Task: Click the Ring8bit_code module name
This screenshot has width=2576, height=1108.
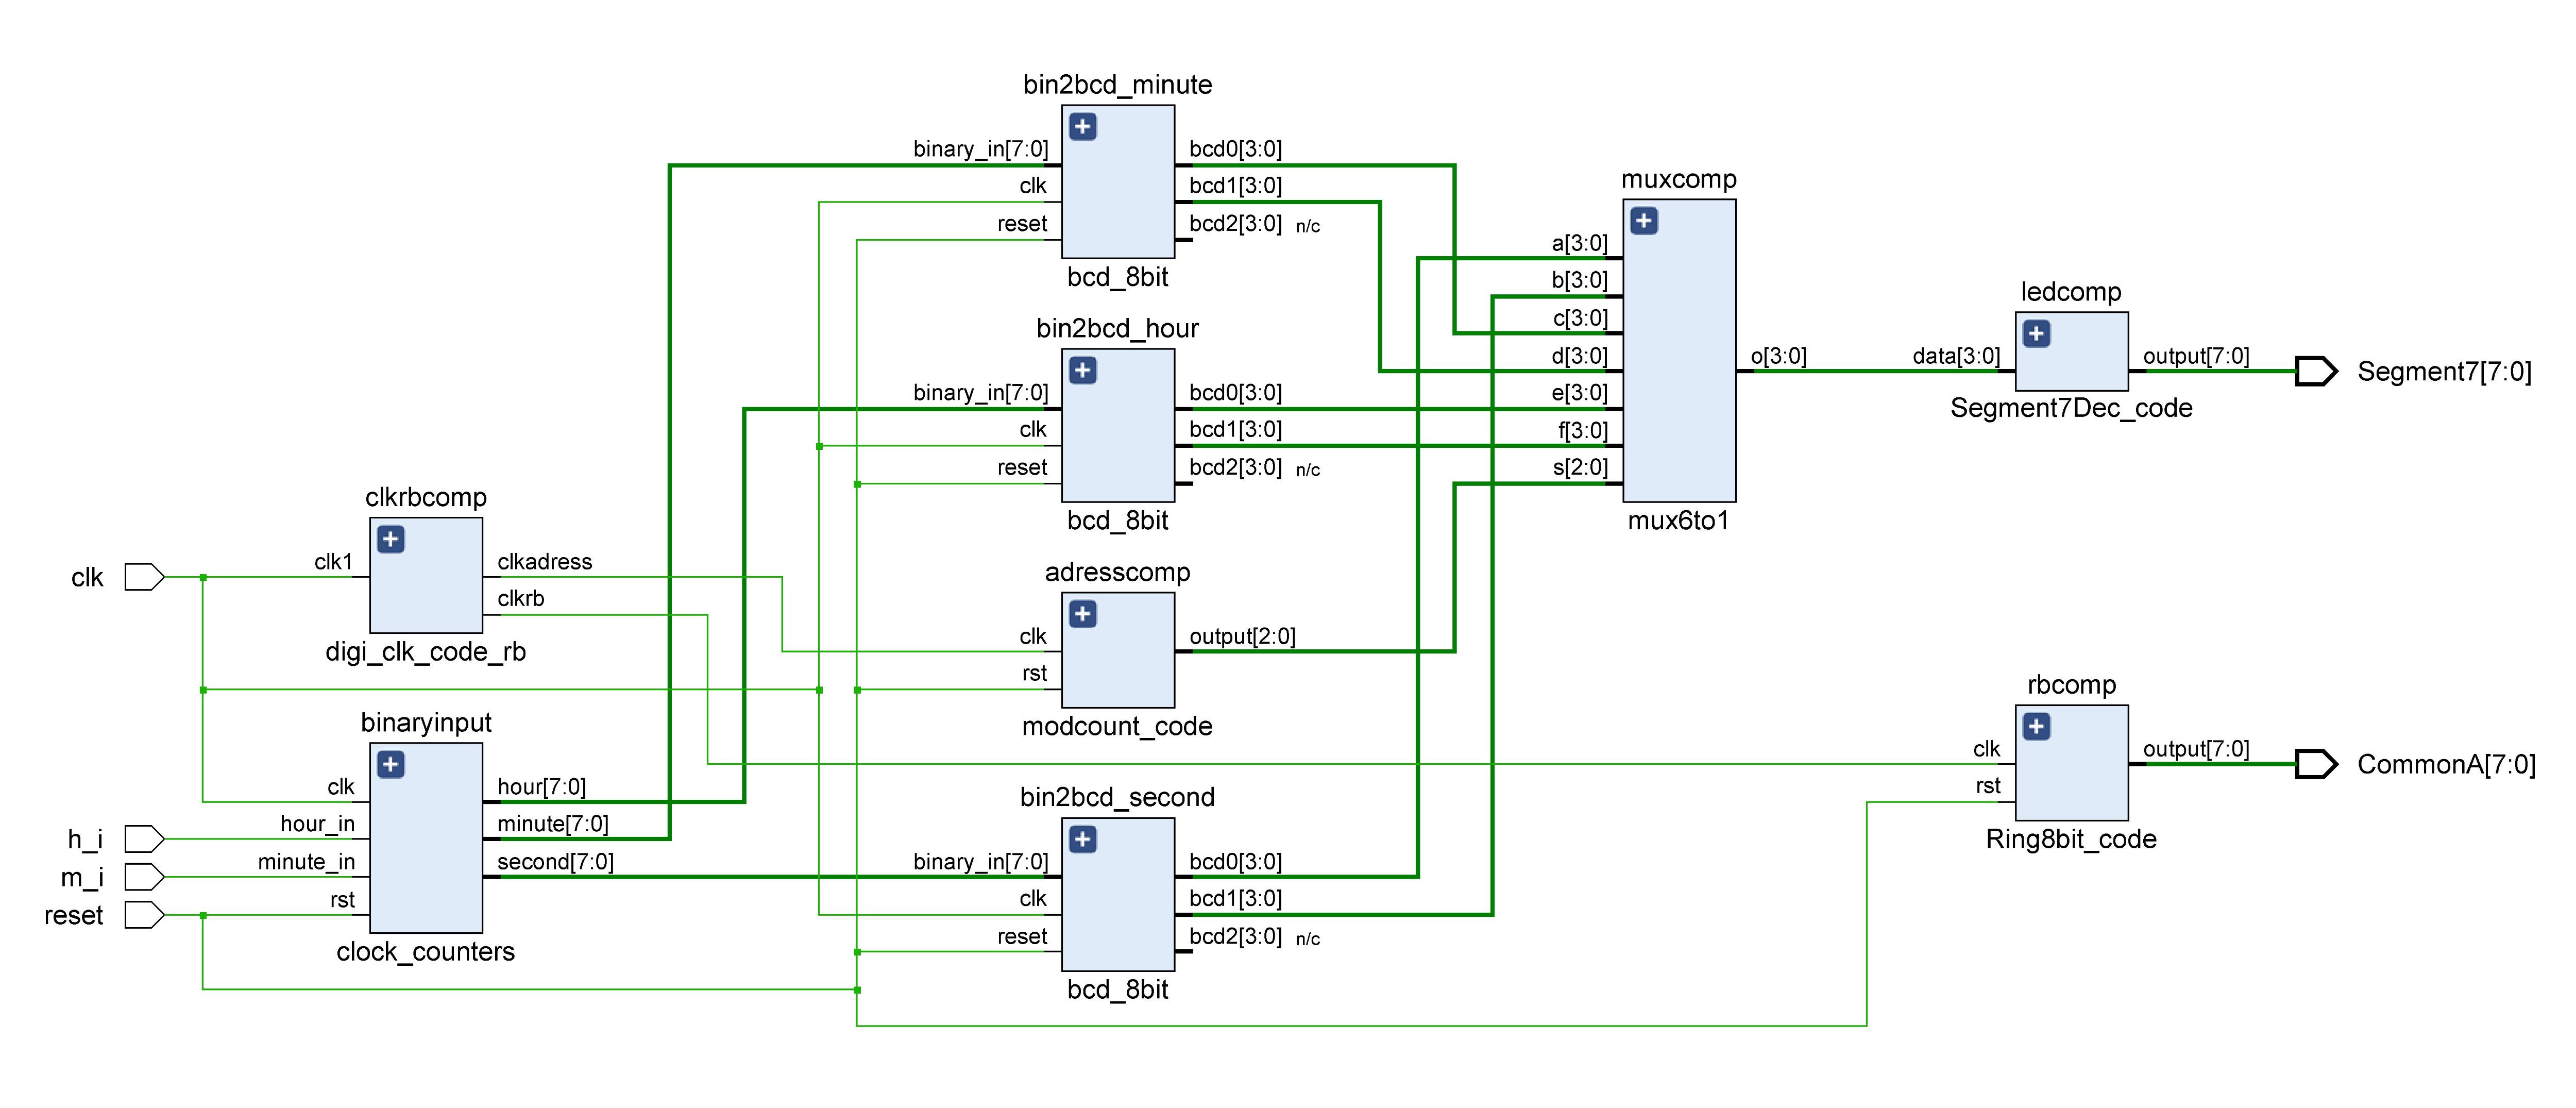Action: (x=2071, y=839)
